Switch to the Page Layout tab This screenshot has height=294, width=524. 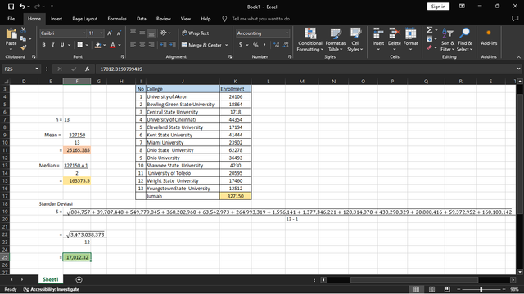(x=85, y=19)
